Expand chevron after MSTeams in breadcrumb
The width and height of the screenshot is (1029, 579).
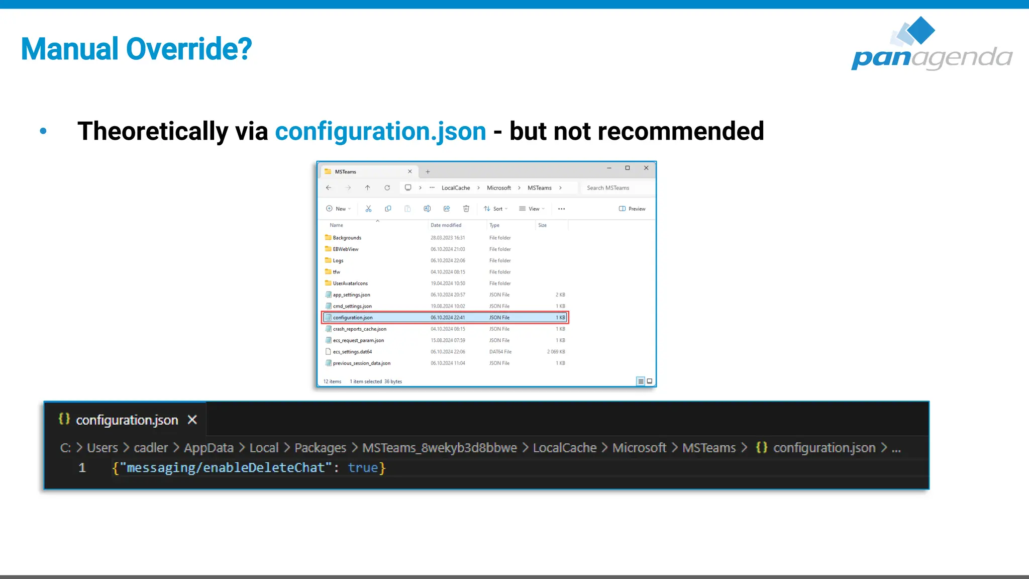pyautogui.click(x=560, y=188)
